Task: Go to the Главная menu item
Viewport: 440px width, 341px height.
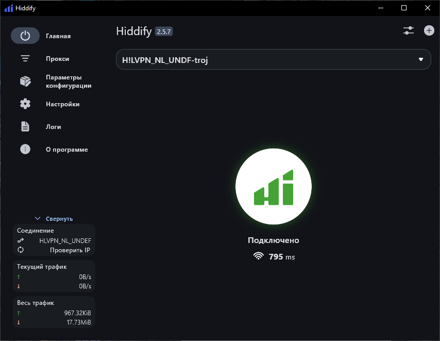Action: click(58, 36)
